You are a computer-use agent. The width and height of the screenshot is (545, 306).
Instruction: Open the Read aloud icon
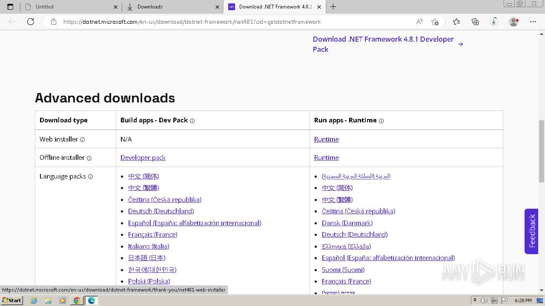coord(419,22)
